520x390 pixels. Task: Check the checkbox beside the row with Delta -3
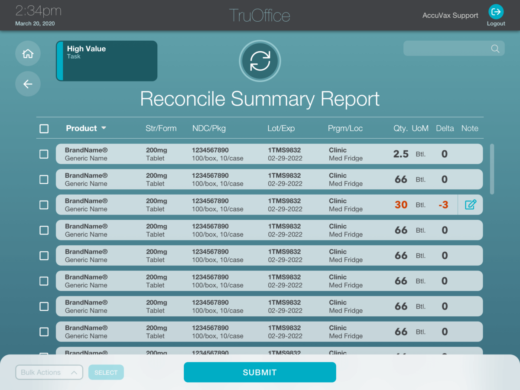(44, 205)
